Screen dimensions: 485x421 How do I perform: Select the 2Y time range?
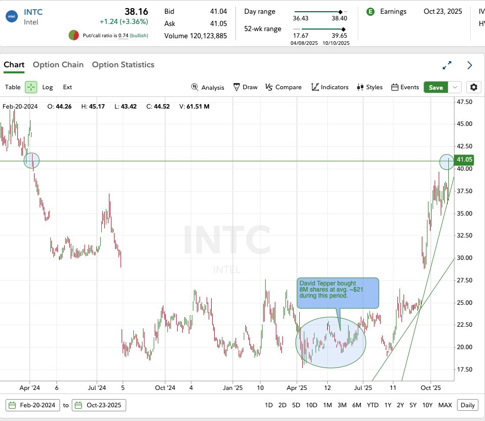[400, 405]
